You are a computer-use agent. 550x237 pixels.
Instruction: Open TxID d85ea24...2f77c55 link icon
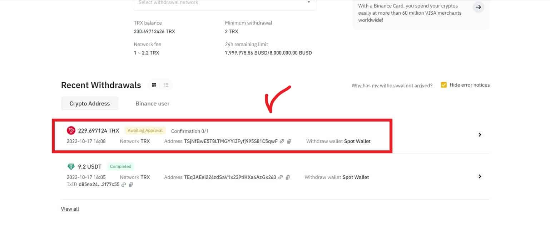[x=124, y=185]
